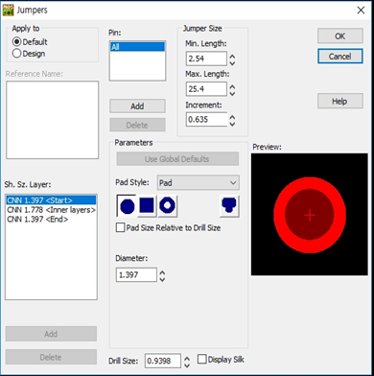
Task: Click Add button under Sh. Sz. Layer list
Action: [x=51, y=334]
